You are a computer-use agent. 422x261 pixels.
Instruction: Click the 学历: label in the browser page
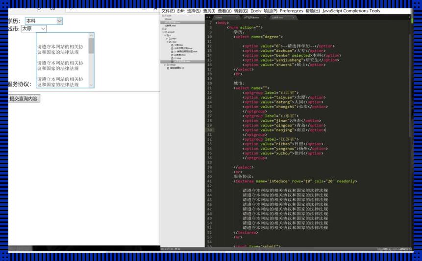(x=14, y=21)
